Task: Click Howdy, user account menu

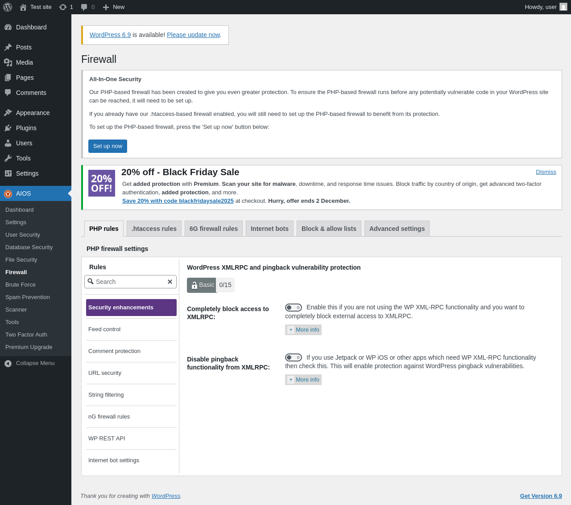Action: (546, 7)
